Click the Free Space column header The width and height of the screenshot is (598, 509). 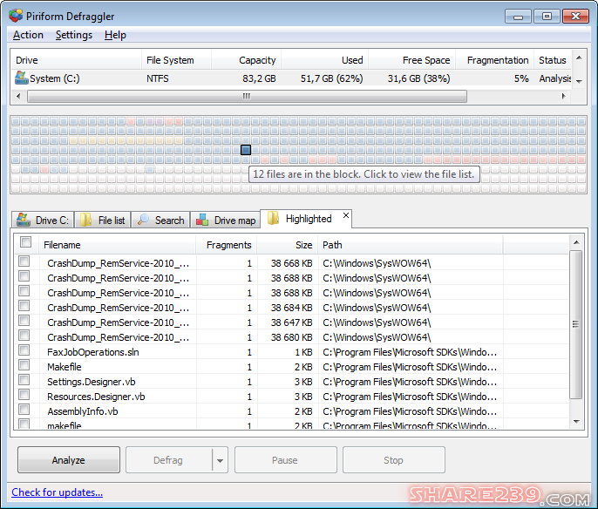[x=411, y=60]
